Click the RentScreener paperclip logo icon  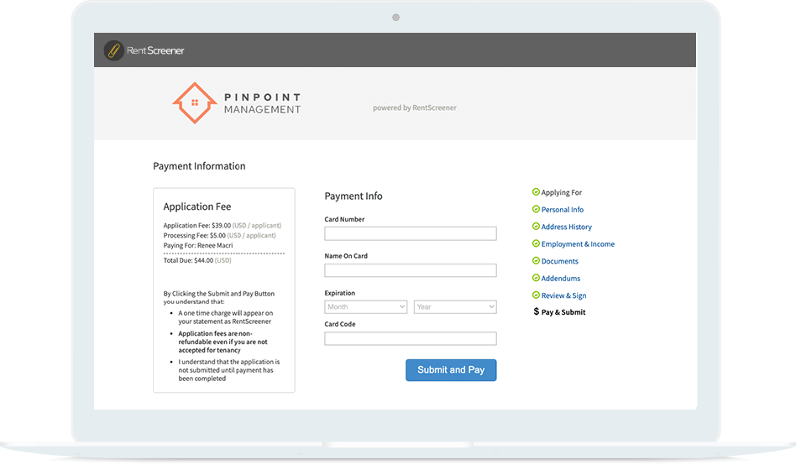113,50
